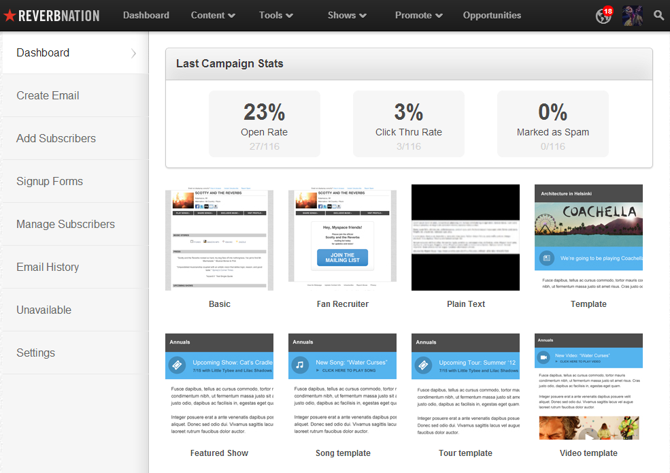The width and height of the screenshot is (670, 473).
Task: Open Manage Subscribers in the sidebar
Action: 65,224
